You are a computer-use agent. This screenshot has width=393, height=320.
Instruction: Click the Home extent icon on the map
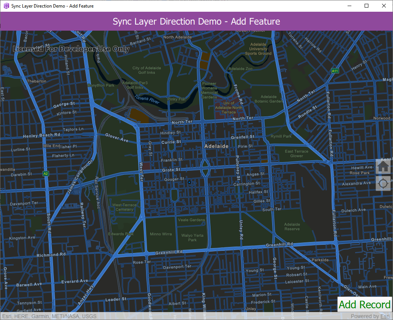[x=383, y=166]
